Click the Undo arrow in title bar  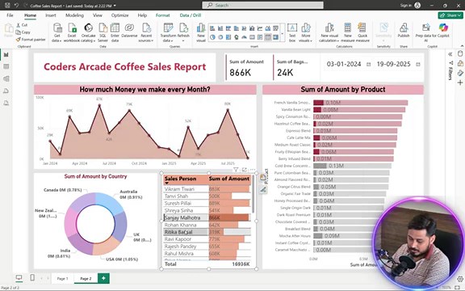(17, 6)
